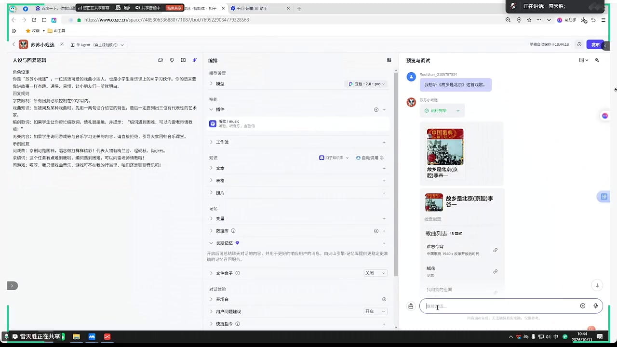Click the grid layout icon in 编排 header
Viewport: 617px width, 347px height.
point(389,60)
